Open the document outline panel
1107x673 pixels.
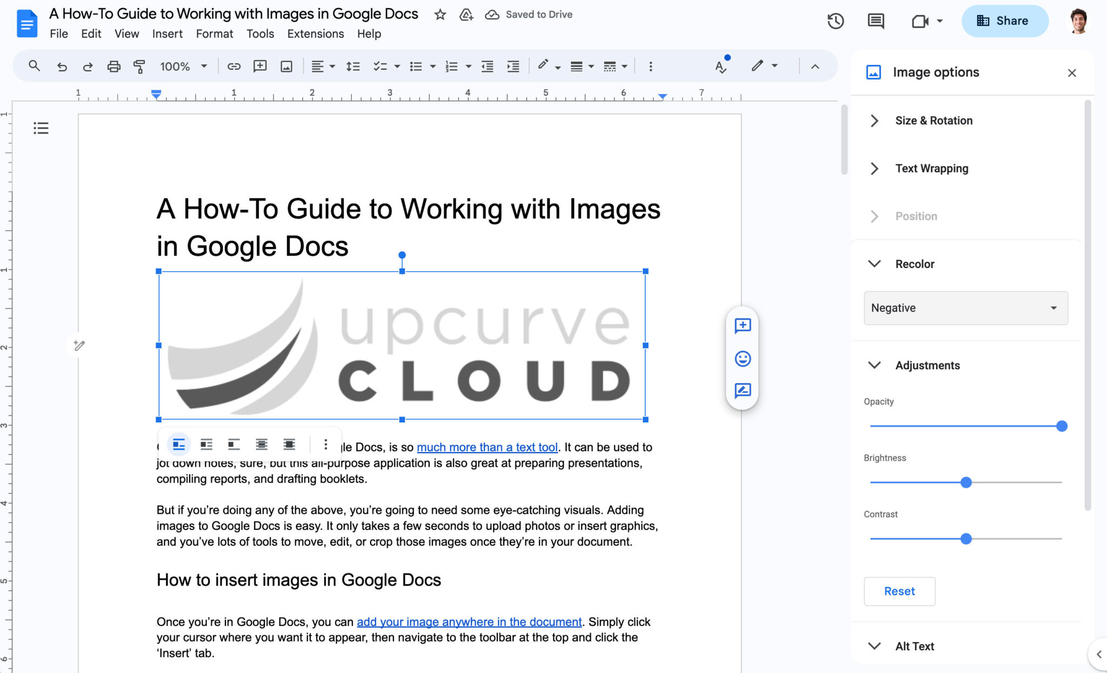(x=41, y=128)
